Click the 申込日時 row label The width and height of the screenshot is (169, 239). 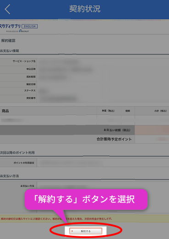(31, 69)
